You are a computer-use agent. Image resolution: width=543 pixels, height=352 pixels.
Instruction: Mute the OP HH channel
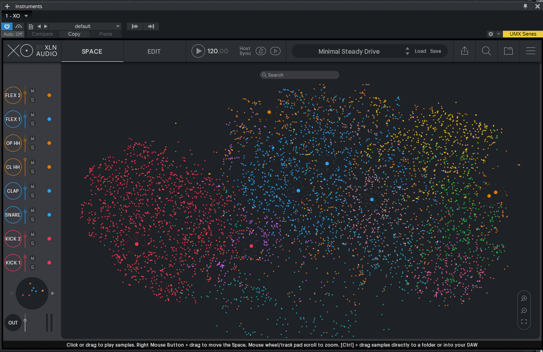(x=33, y=139)
